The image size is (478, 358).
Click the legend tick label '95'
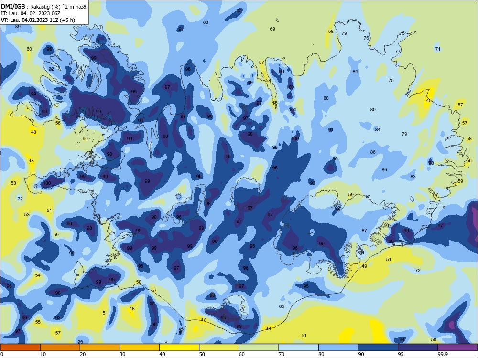(401, 354)
